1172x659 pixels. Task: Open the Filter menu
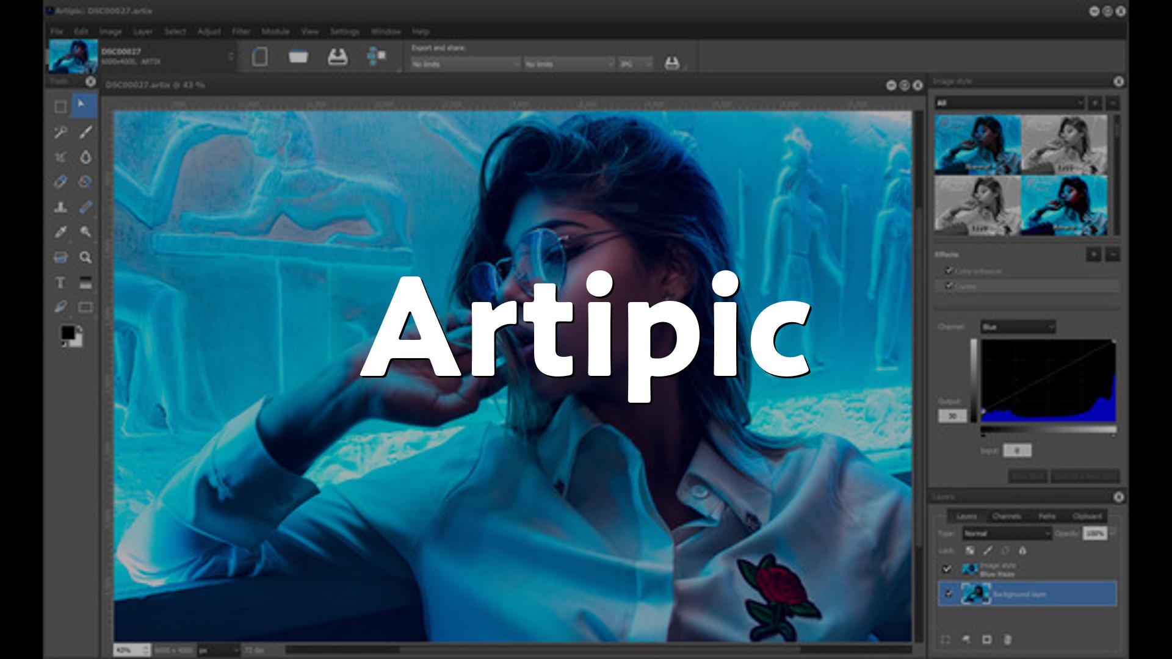tap(241, 31)
